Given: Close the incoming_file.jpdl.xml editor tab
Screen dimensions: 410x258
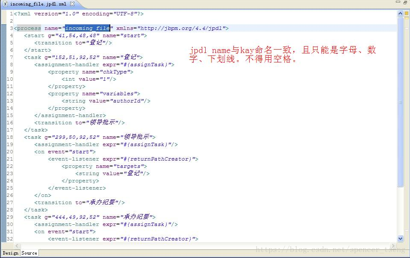Looking at the screenshot, I should point(72,4).
